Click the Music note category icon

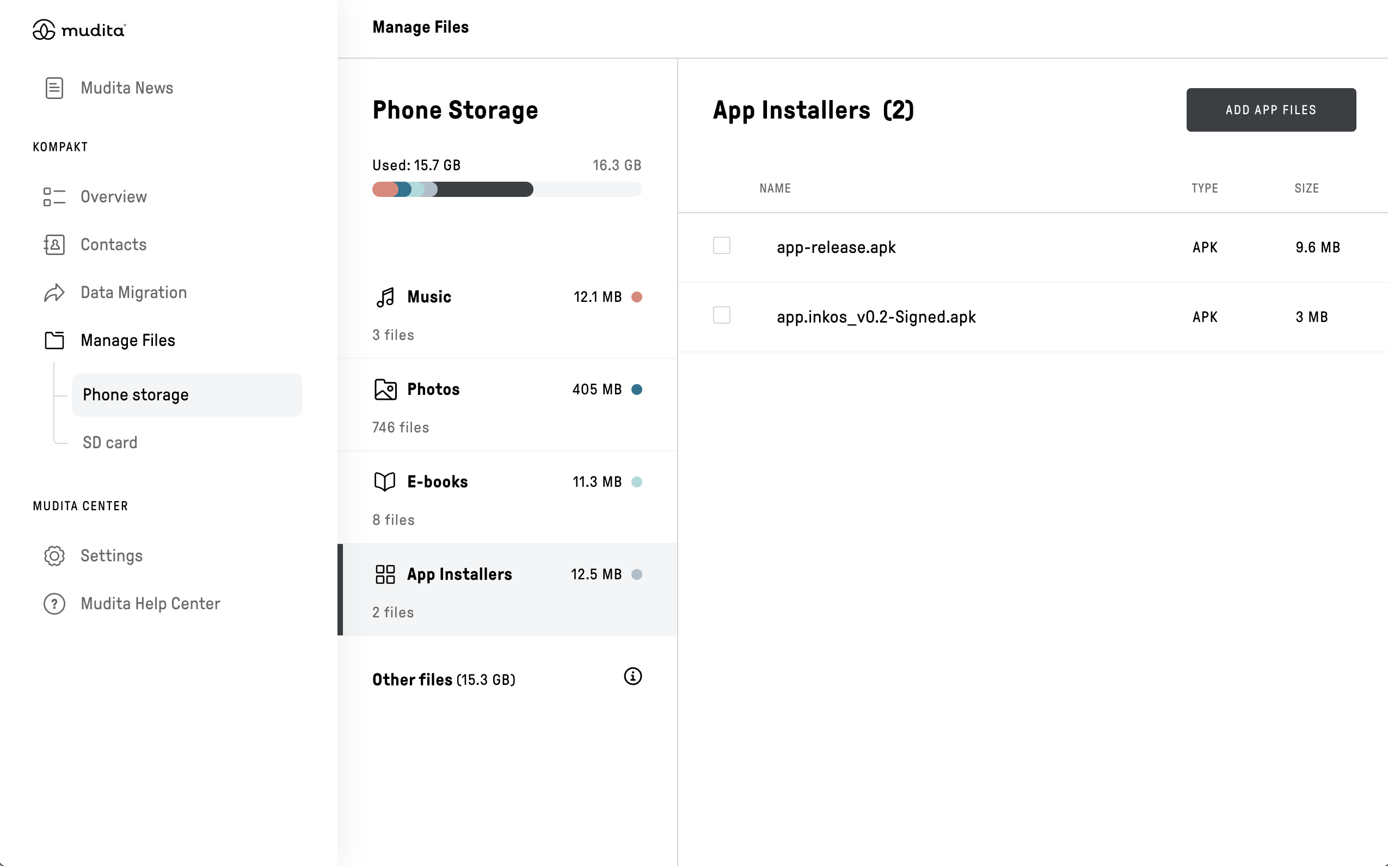[385, 297]
